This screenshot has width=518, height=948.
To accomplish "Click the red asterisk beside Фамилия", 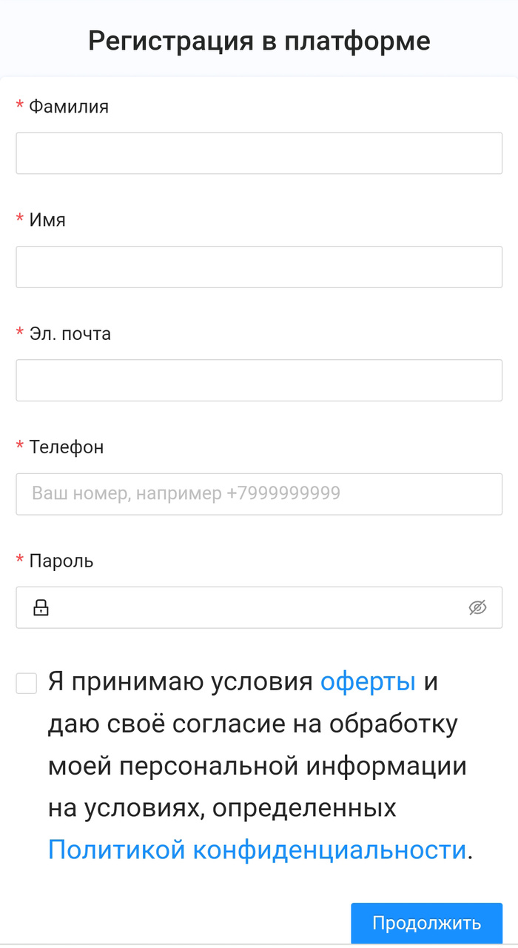I will point(20,107).
